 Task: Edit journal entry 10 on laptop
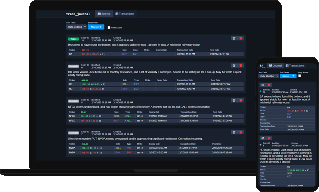(234, 38)
